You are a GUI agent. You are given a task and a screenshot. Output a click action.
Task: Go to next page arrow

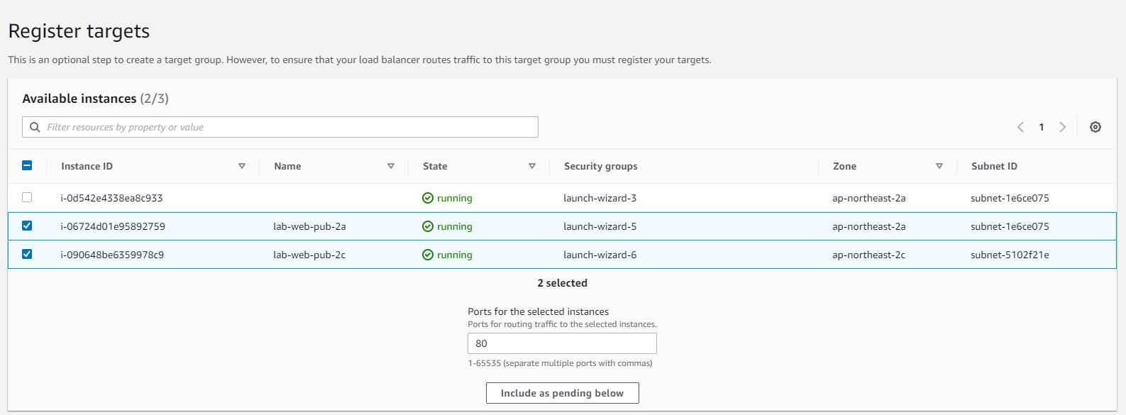click(x=1062, y=127)
